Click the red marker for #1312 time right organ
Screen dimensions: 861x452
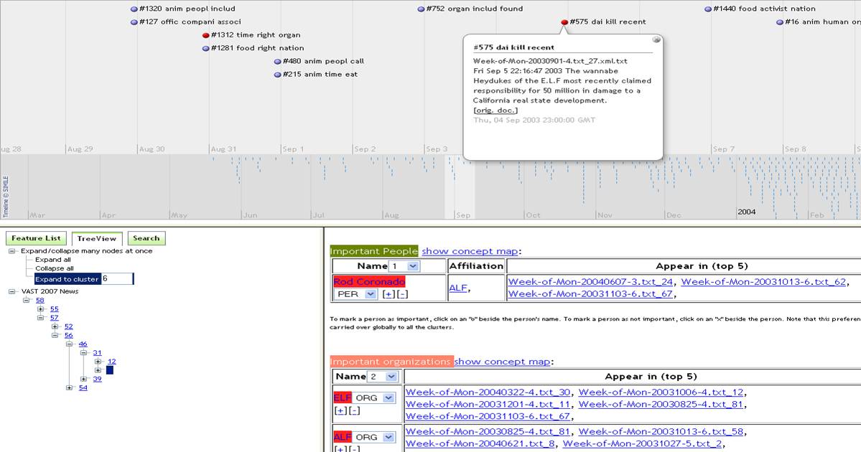pos(206,35)
